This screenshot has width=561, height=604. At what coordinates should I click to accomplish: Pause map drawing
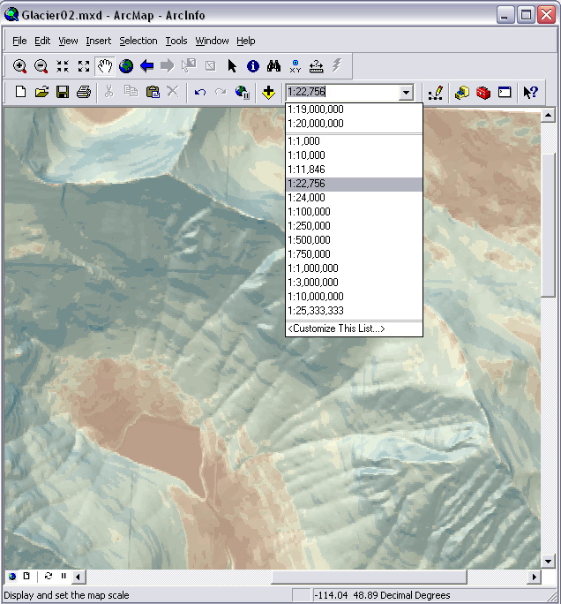64,576
